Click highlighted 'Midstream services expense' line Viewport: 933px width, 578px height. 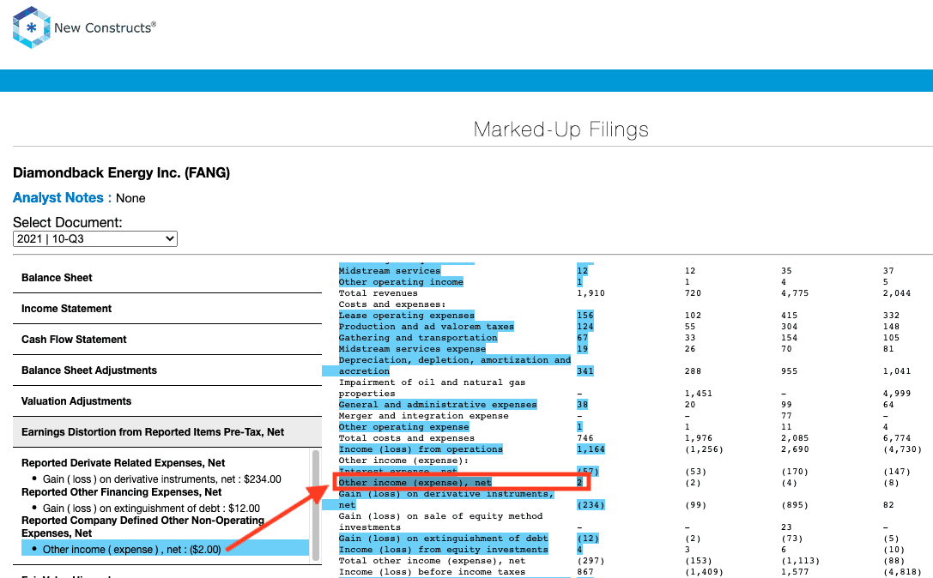point(412,349)
